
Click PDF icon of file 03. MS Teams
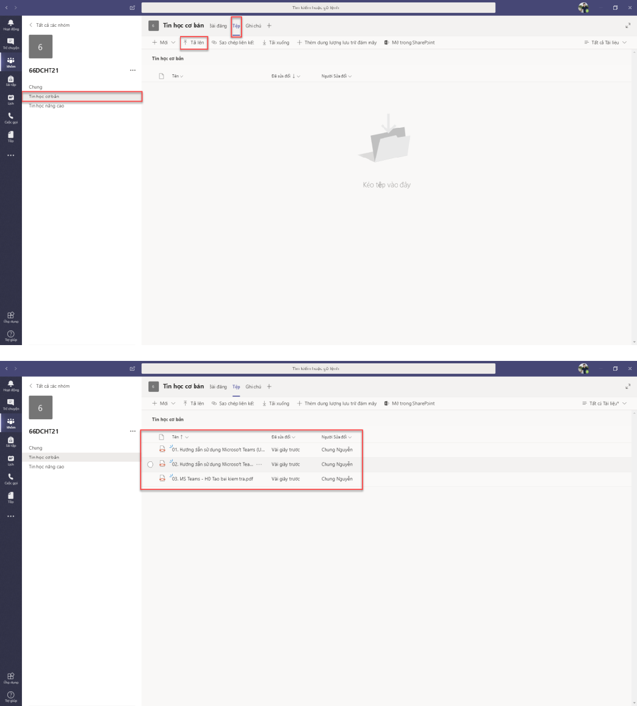point(162,479)
